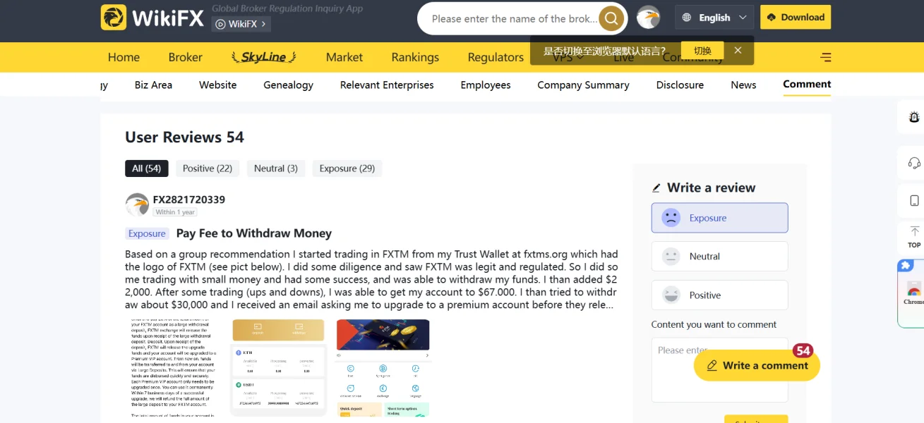Open the English language dropdown

(x=714, y=18)
